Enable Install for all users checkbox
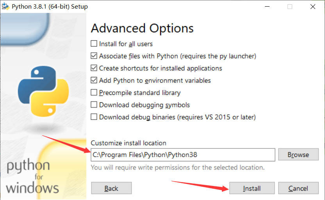 point(94,43)
